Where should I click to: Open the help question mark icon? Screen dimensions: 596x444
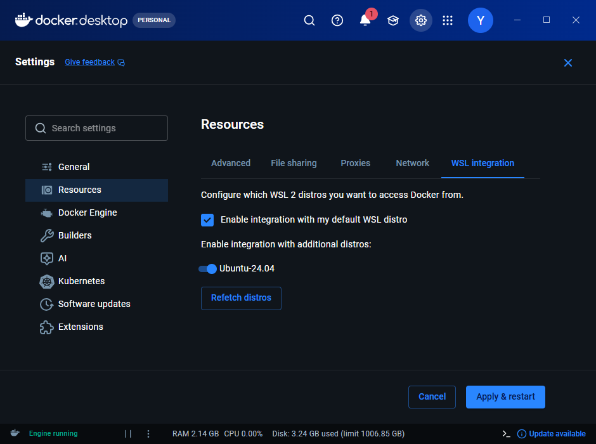coord(337,20)
